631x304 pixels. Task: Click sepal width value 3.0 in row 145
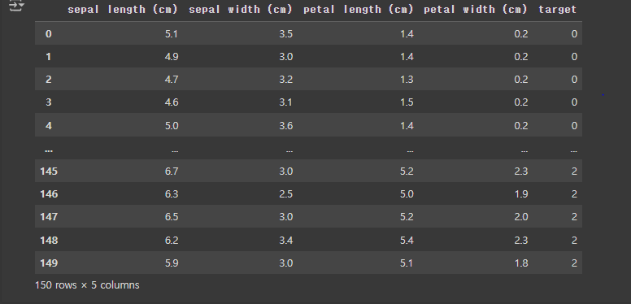pos(285,172)
